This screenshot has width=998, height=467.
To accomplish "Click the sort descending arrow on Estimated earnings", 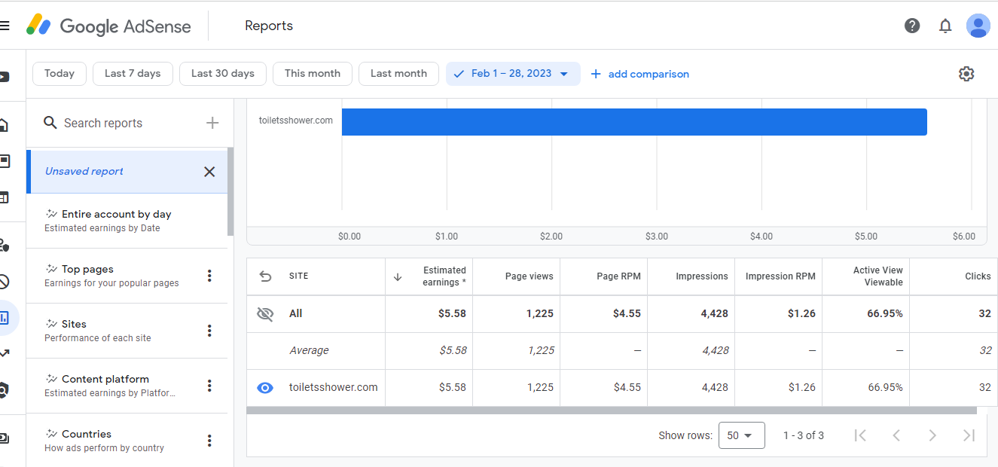I will [x=398, y=277].
